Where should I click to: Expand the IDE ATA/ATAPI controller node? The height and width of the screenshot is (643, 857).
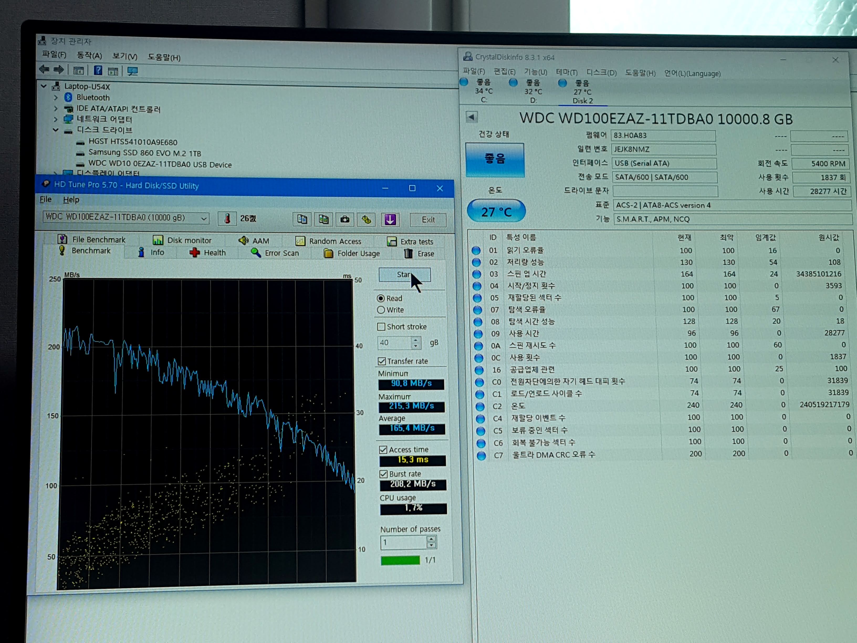55,108
